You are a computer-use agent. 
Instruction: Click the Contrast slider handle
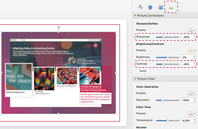click(164, 64)
